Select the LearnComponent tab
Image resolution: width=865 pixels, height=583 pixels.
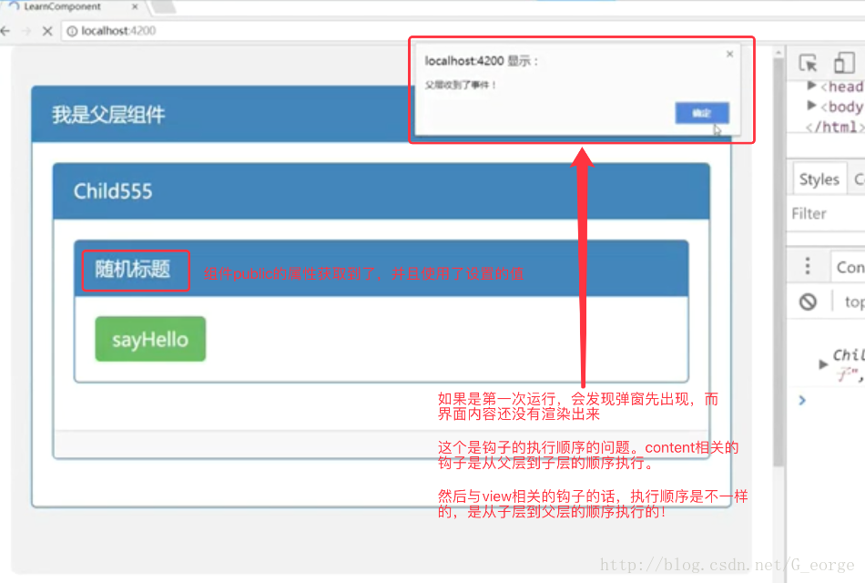(x=72, y=6)
